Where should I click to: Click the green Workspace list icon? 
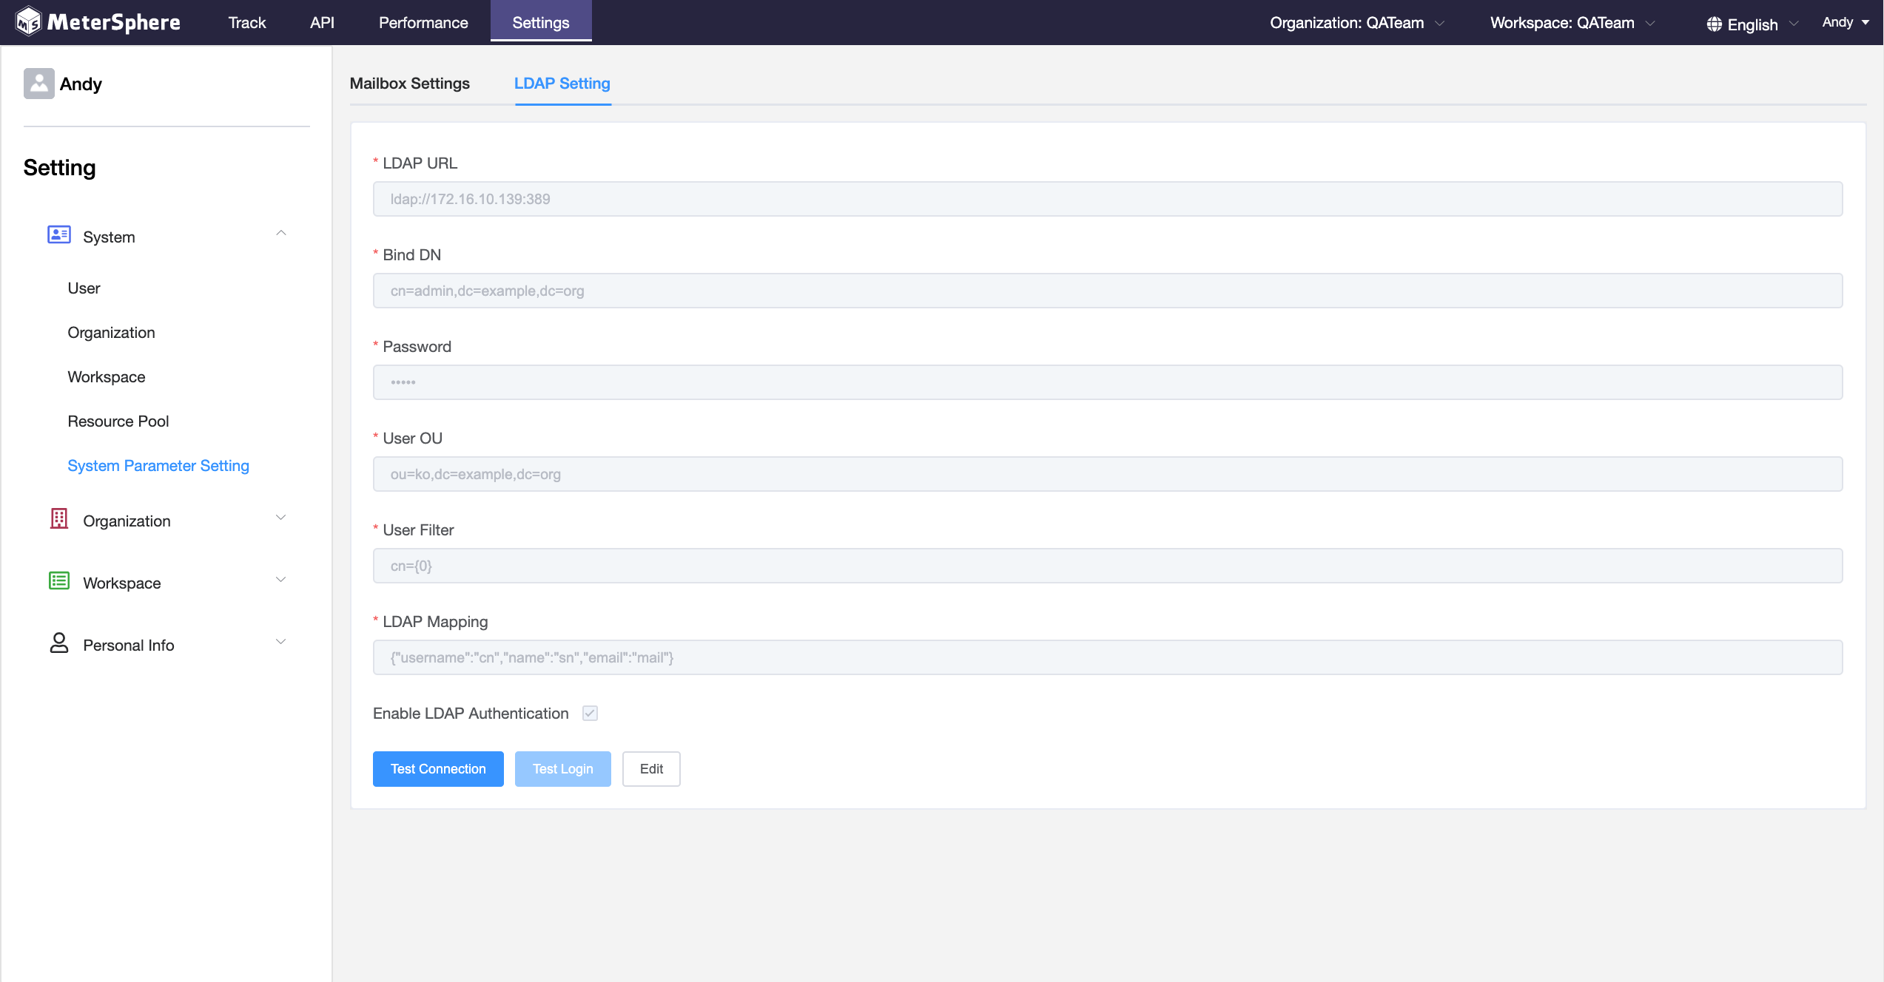[58, 580]
